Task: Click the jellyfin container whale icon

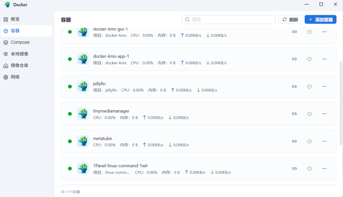Action: (x=83, y=86)
